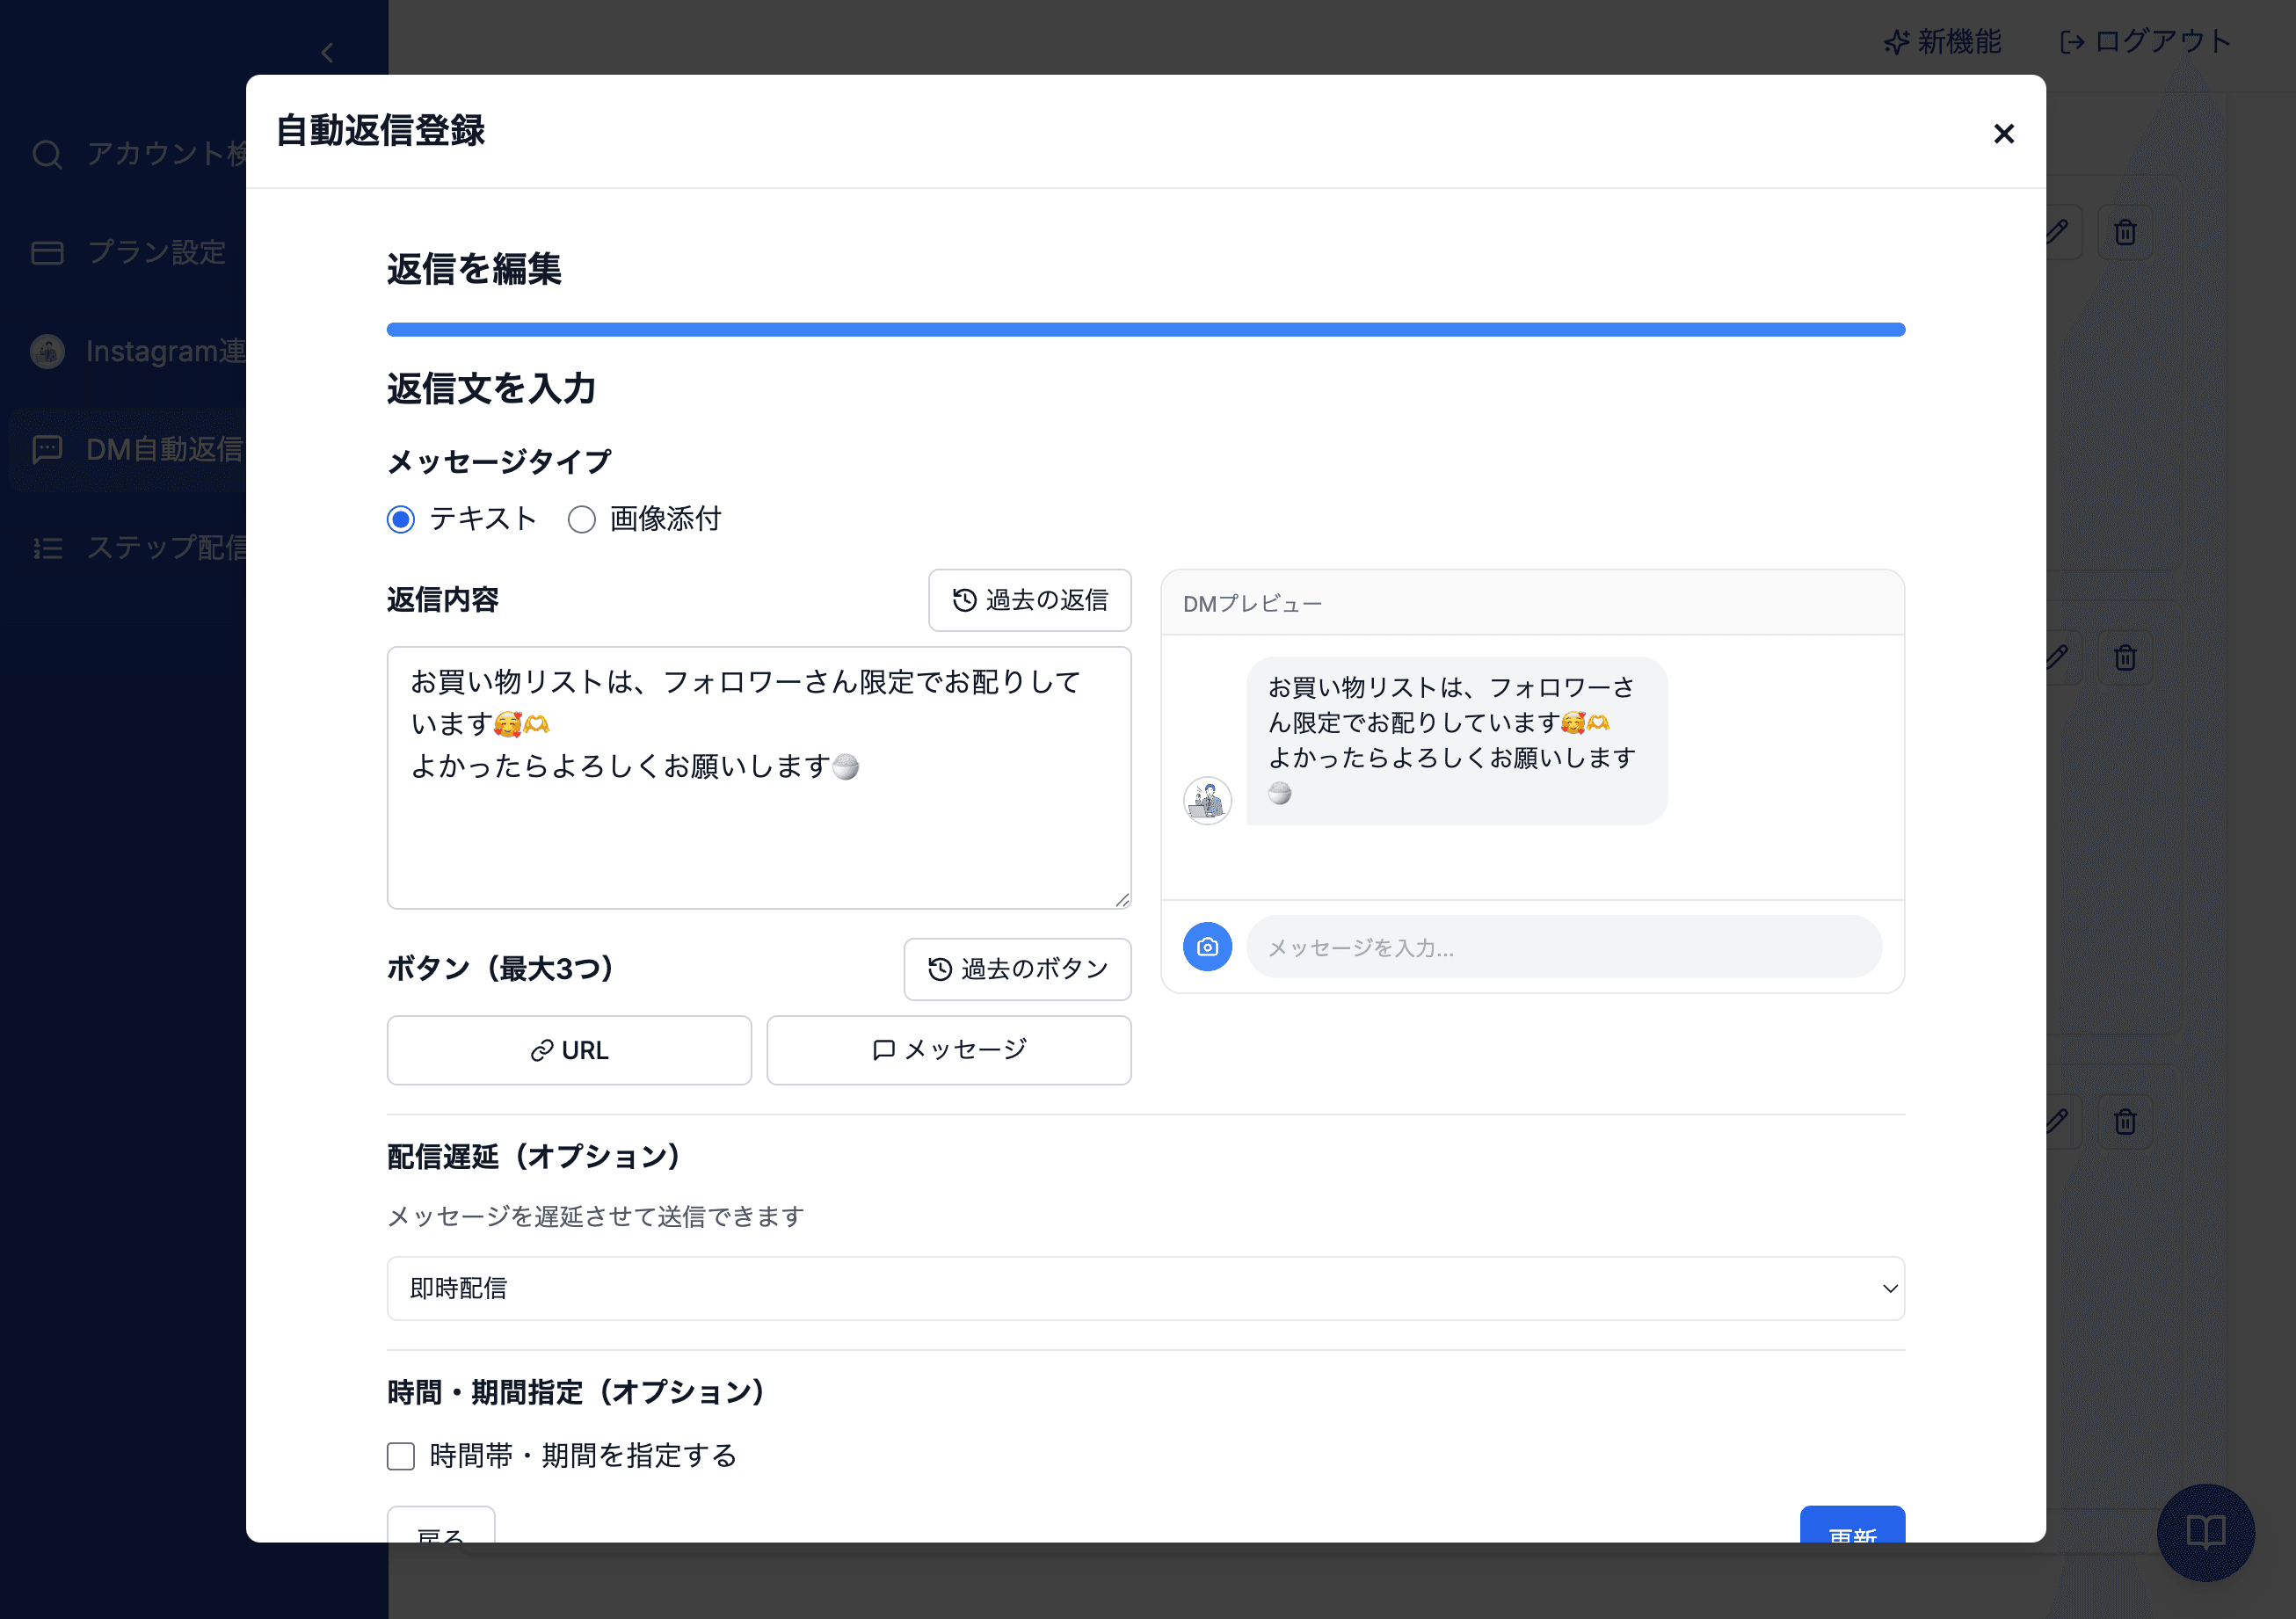2296x1619 pixels.
Task: Click the second row's trash icon
Action: 2125,657
